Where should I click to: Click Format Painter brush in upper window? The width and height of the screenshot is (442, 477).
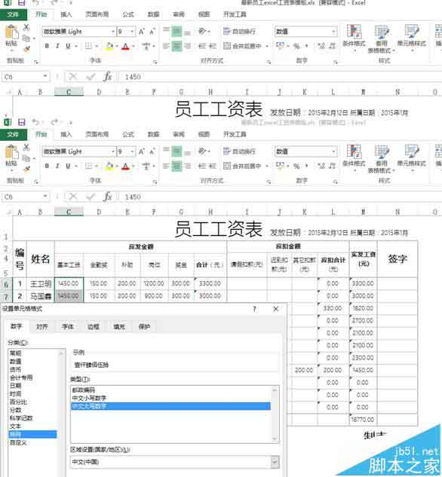click(27, 49)
